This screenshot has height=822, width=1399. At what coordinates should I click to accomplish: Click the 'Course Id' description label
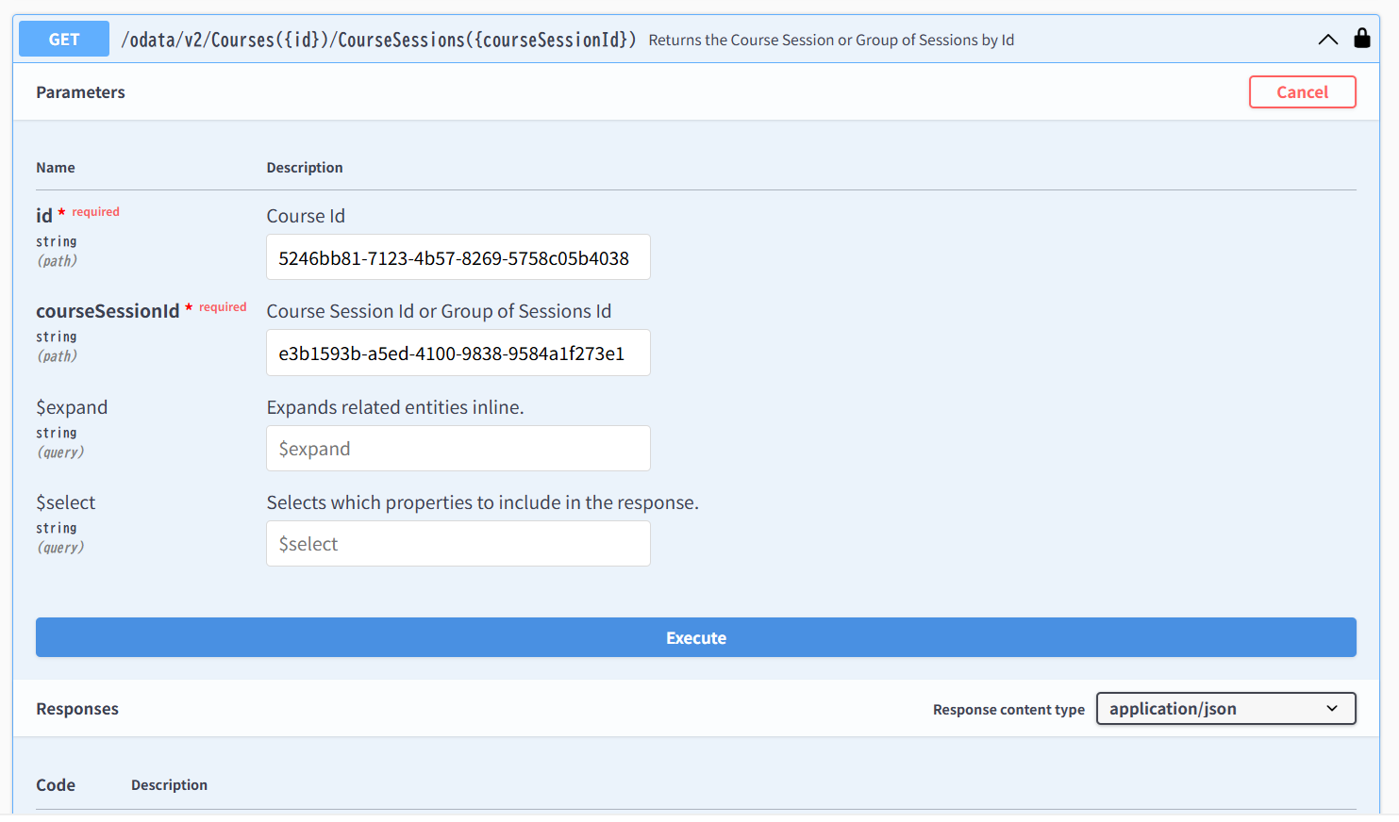click(306, 216)
